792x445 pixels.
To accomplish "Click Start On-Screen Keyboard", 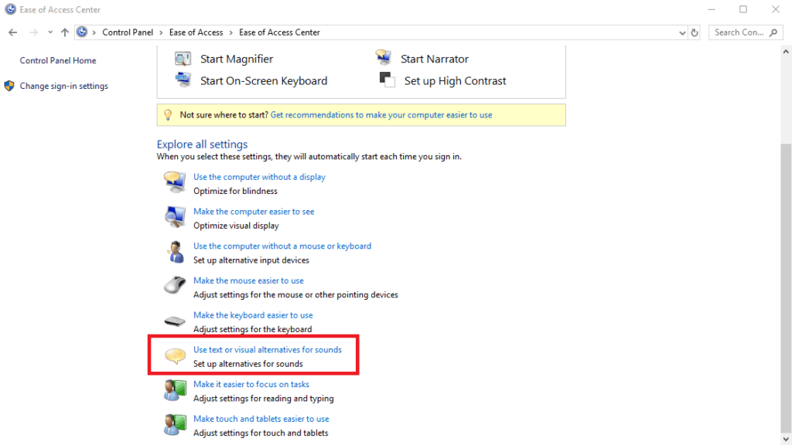I will tap(264, 81).
